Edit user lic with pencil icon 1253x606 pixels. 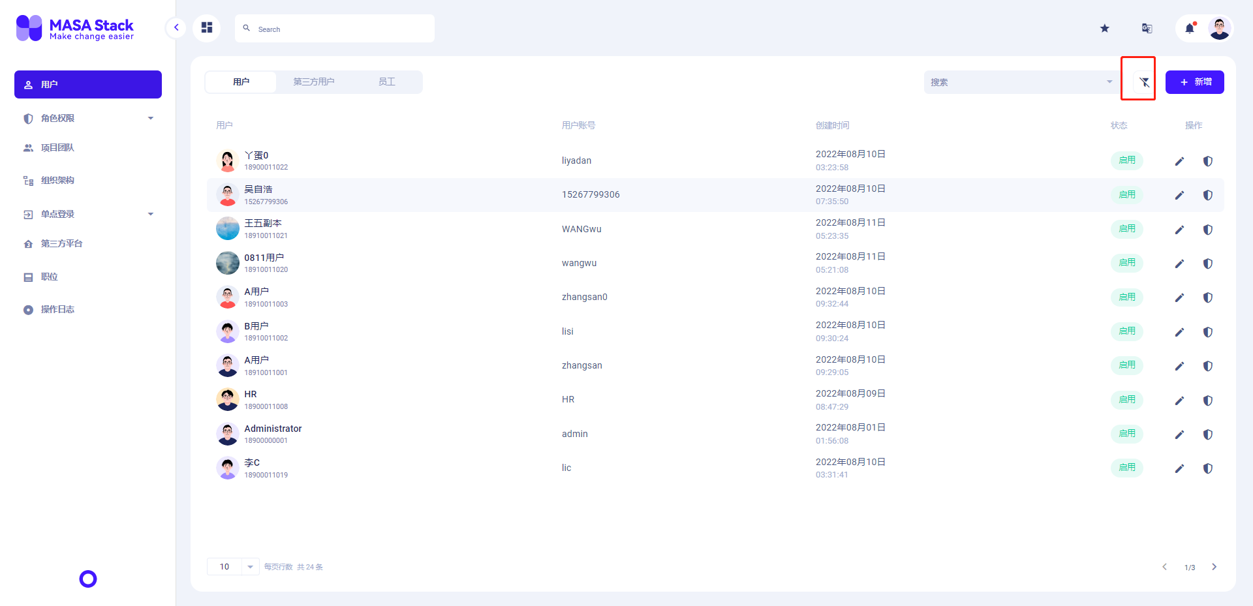1179,468
